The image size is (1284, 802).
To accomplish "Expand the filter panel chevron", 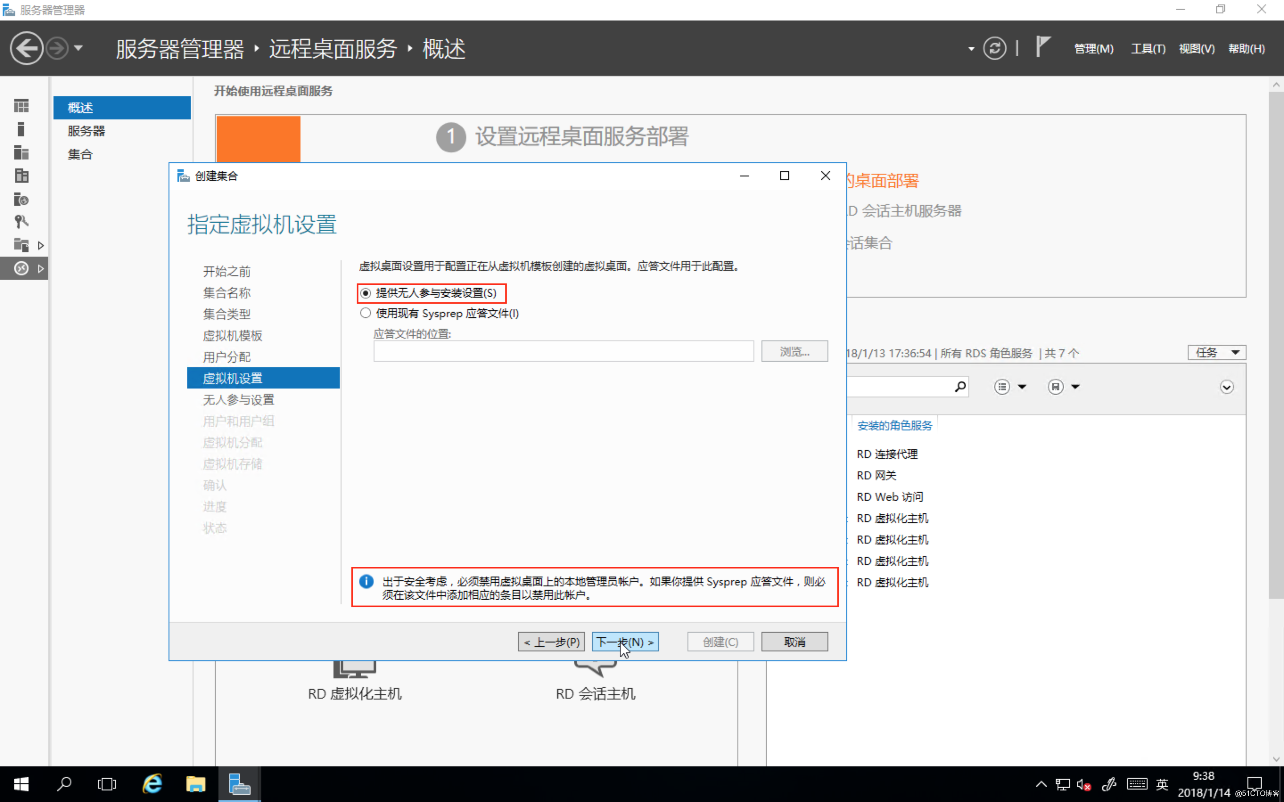I will point(1226,387).
